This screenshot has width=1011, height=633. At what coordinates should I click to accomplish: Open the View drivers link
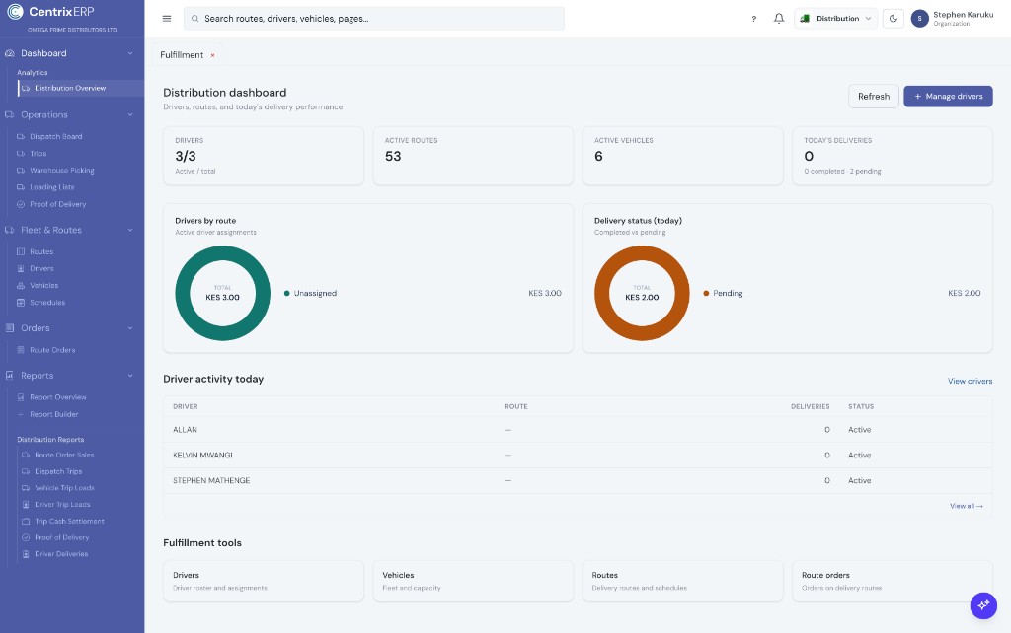click(x=970, y=382)
